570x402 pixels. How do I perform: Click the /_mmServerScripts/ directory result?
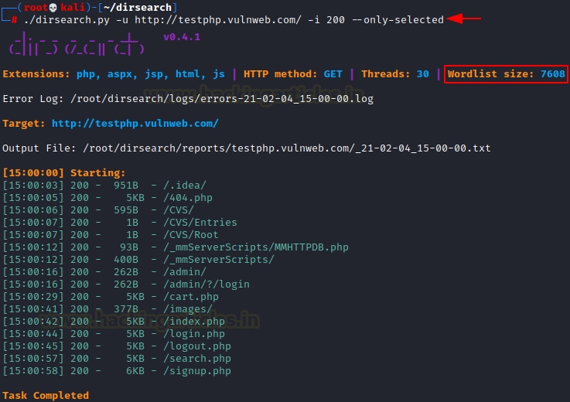click(138, 260)
